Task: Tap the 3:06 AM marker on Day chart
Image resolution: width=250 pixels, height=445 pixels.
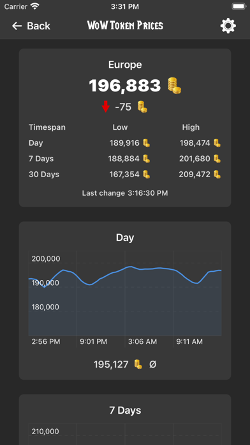Action: point(142,341)
